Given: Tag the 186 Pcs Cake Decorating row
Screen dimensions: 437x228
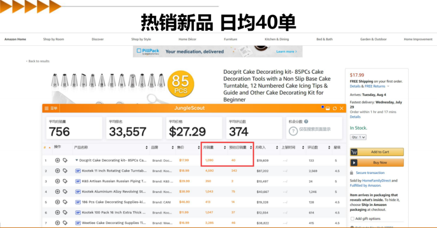Looking at the screenshot, I should click(x=65, y=202).
